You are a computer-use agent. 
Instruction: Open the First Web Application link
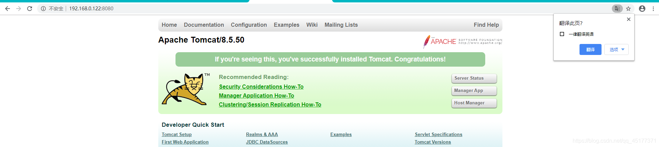(185, 142)
